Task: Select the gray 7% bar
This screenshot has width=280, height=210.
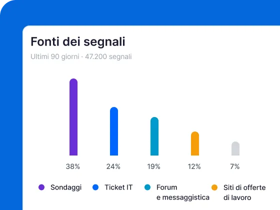Action: click(x=235, y=148)
